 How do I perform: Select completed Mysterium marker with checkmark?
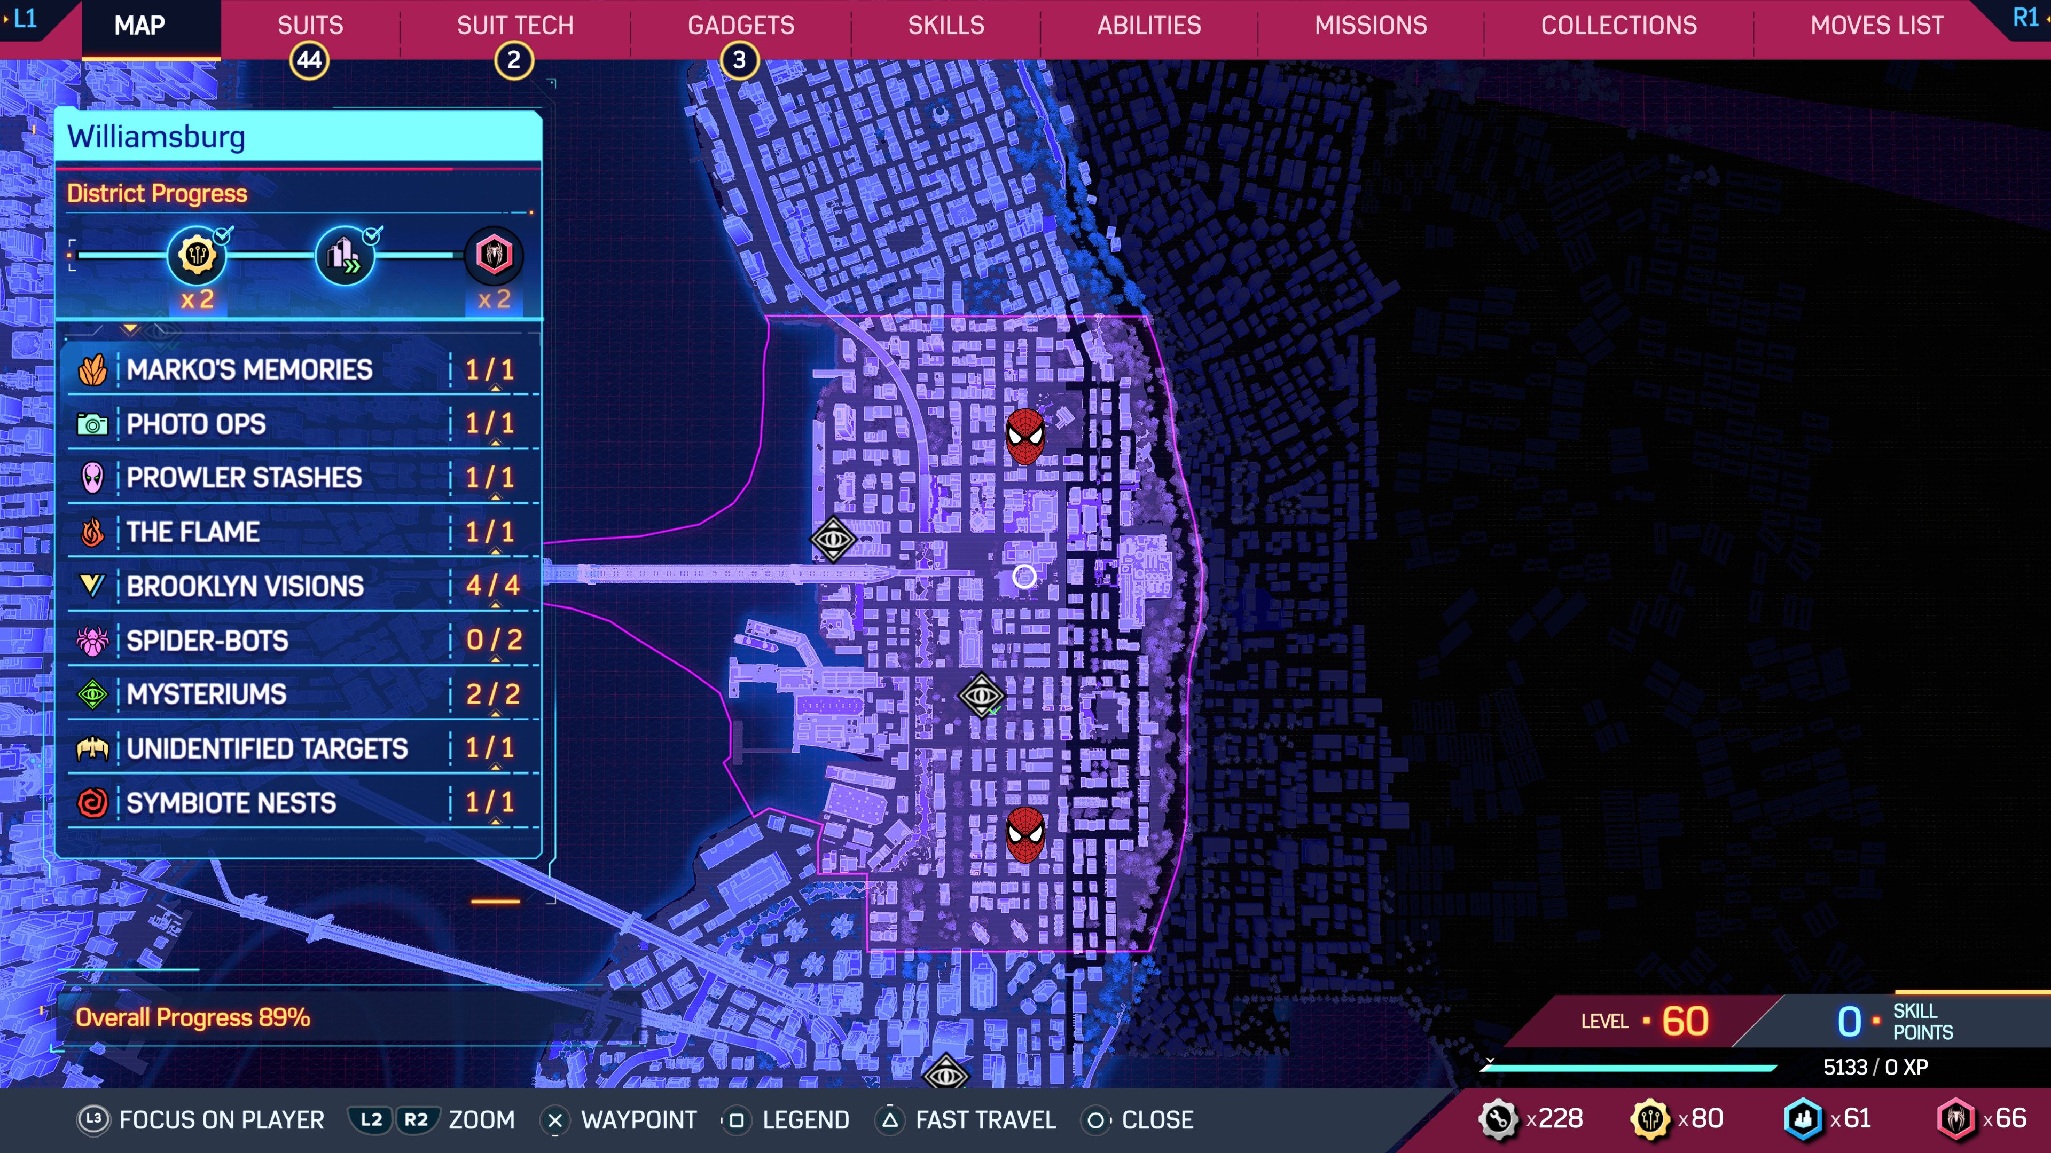tap(981, 696)
